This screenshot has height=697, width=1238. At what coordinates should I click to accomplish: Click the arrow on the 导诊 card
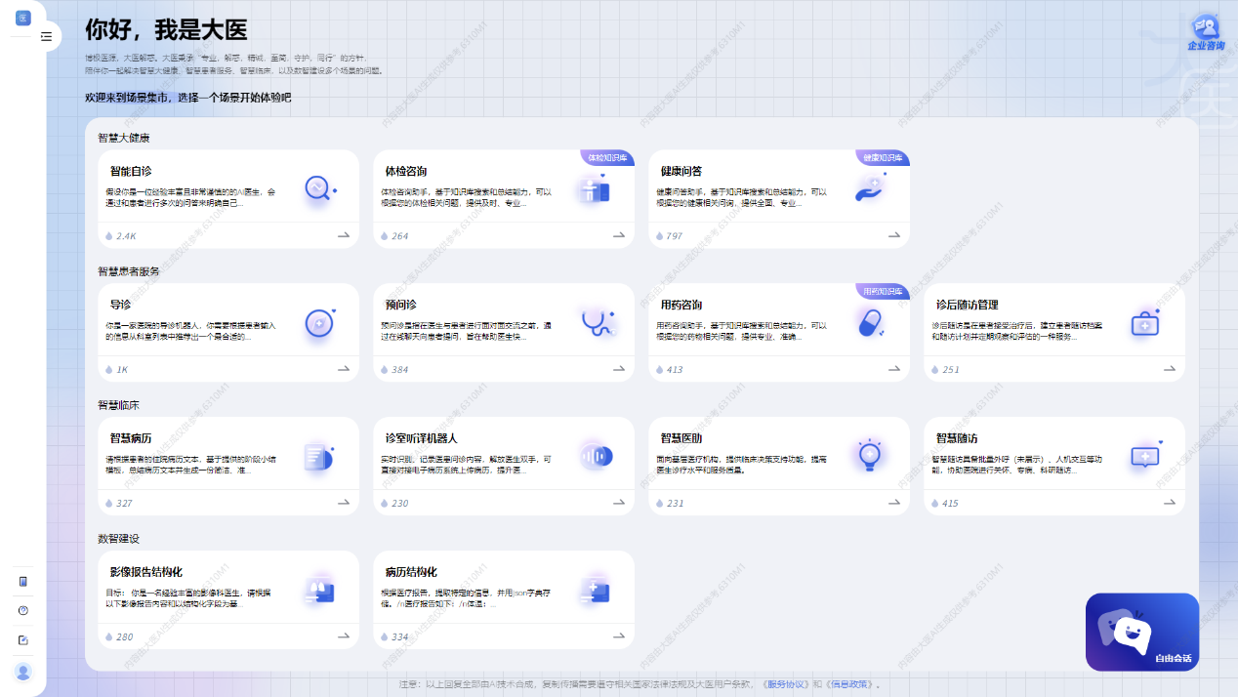(x=344, y=369)
